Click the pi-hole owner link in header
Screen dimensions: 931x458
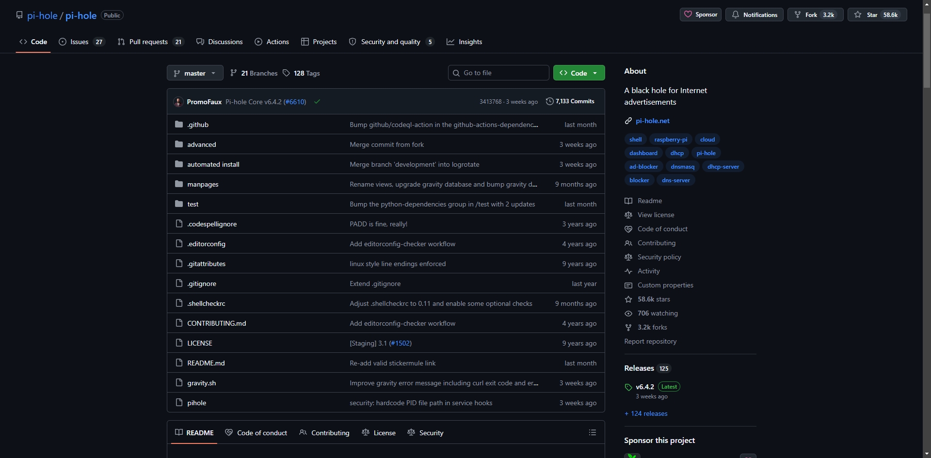[x=42, y=16]
